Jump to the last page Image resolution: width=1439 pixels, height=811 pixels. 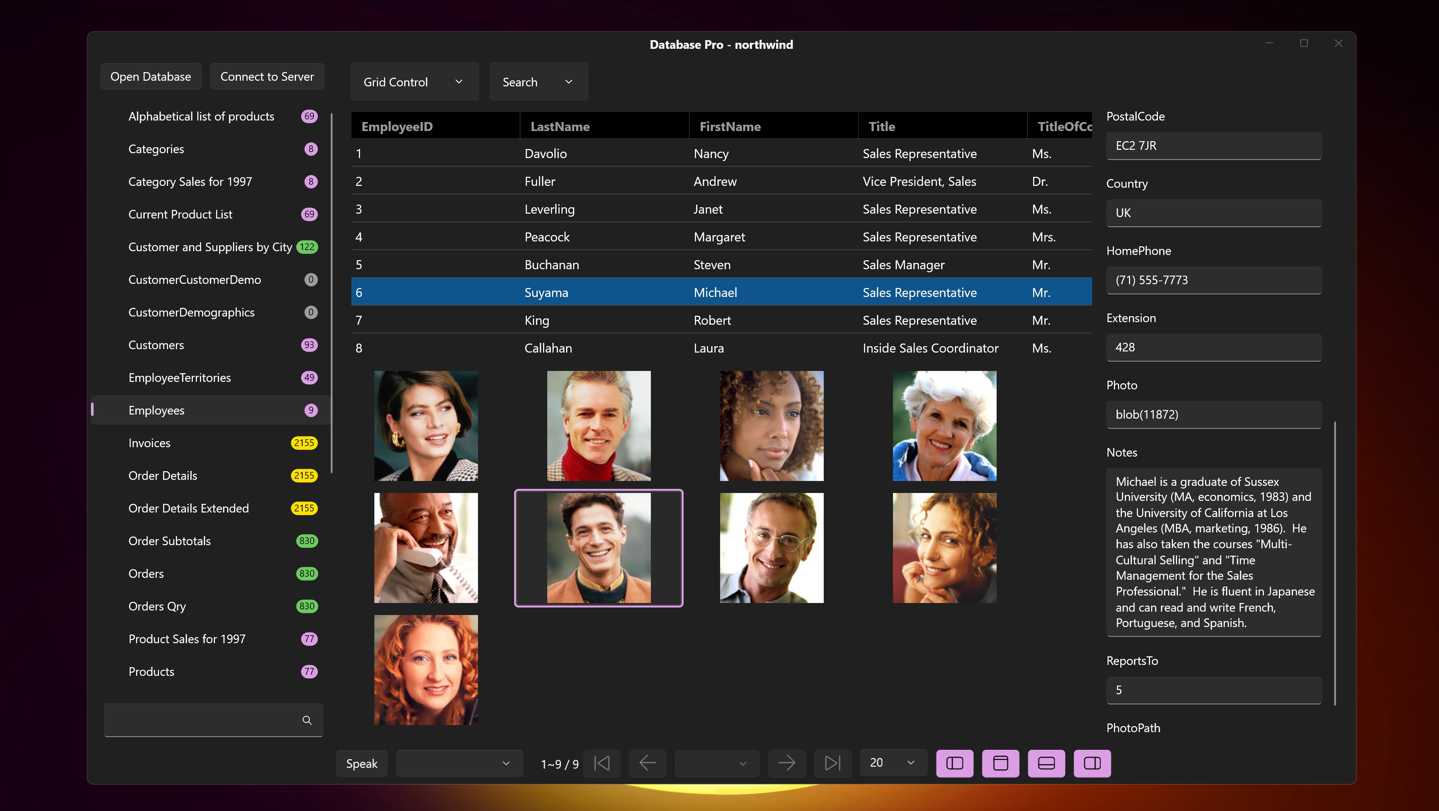(x=832, y=763)
